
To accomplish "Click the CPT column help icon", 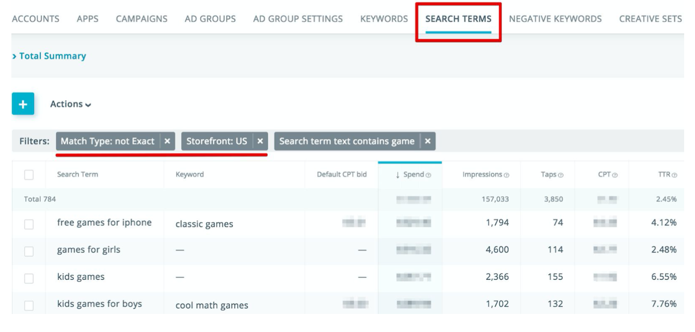I will (615, 175).
